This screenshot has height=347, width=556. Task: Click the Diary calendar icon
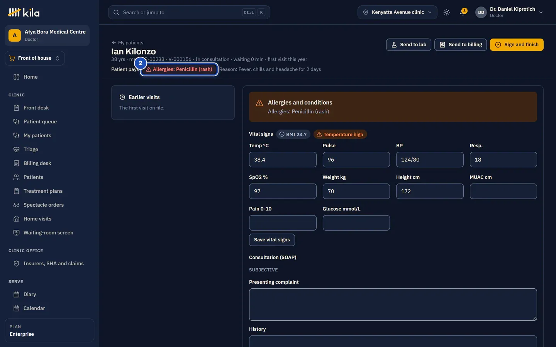click(x=16, y=294)
